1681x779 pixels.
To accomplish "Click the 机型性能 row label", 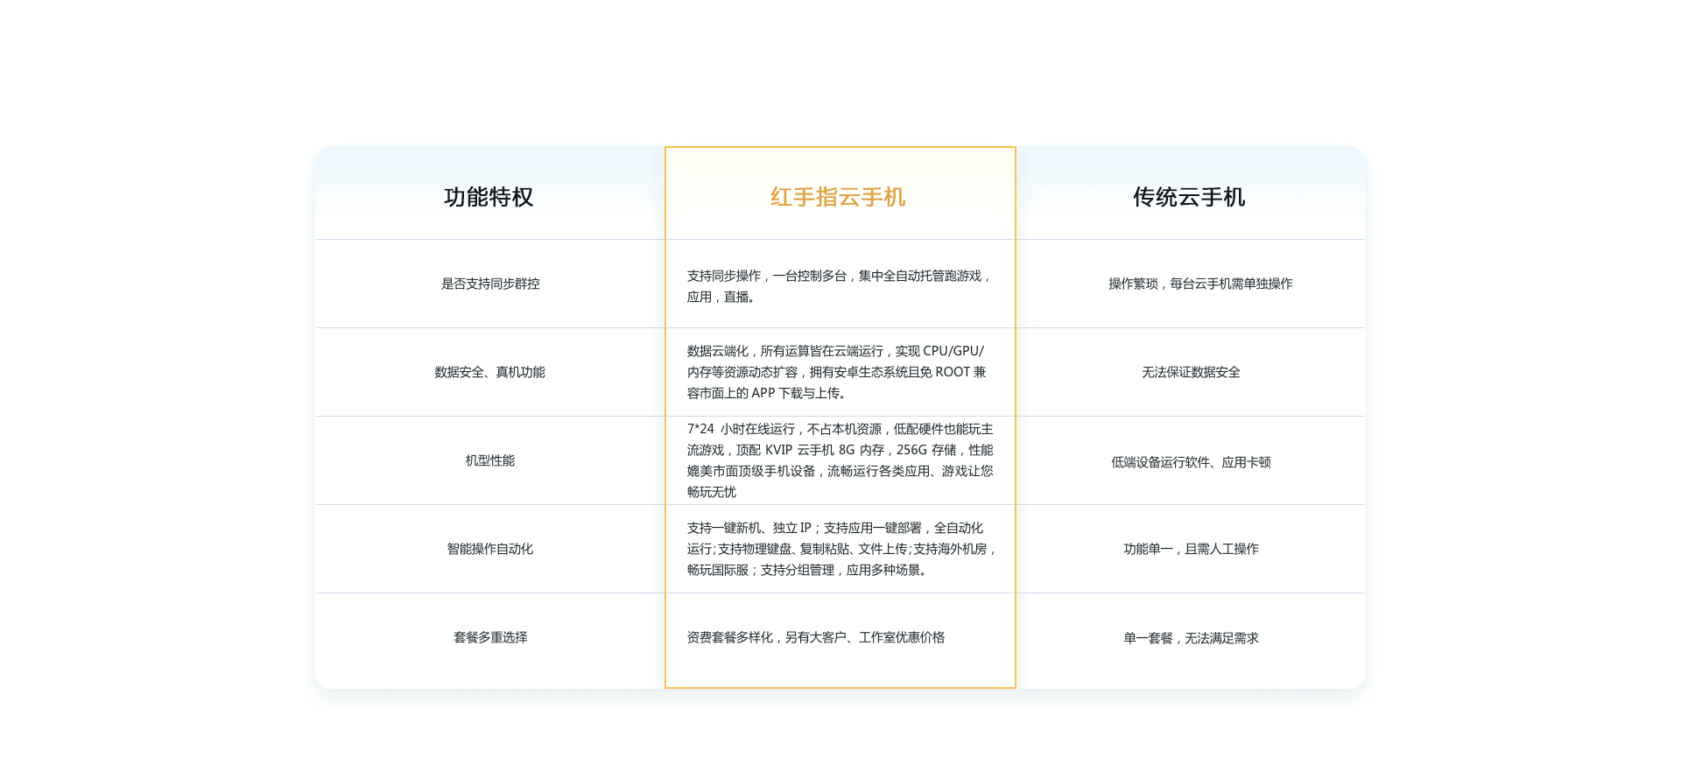I will pos(490,460).
